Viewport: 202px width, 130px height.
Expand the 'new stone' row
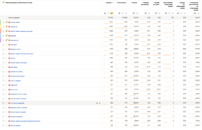3,67
